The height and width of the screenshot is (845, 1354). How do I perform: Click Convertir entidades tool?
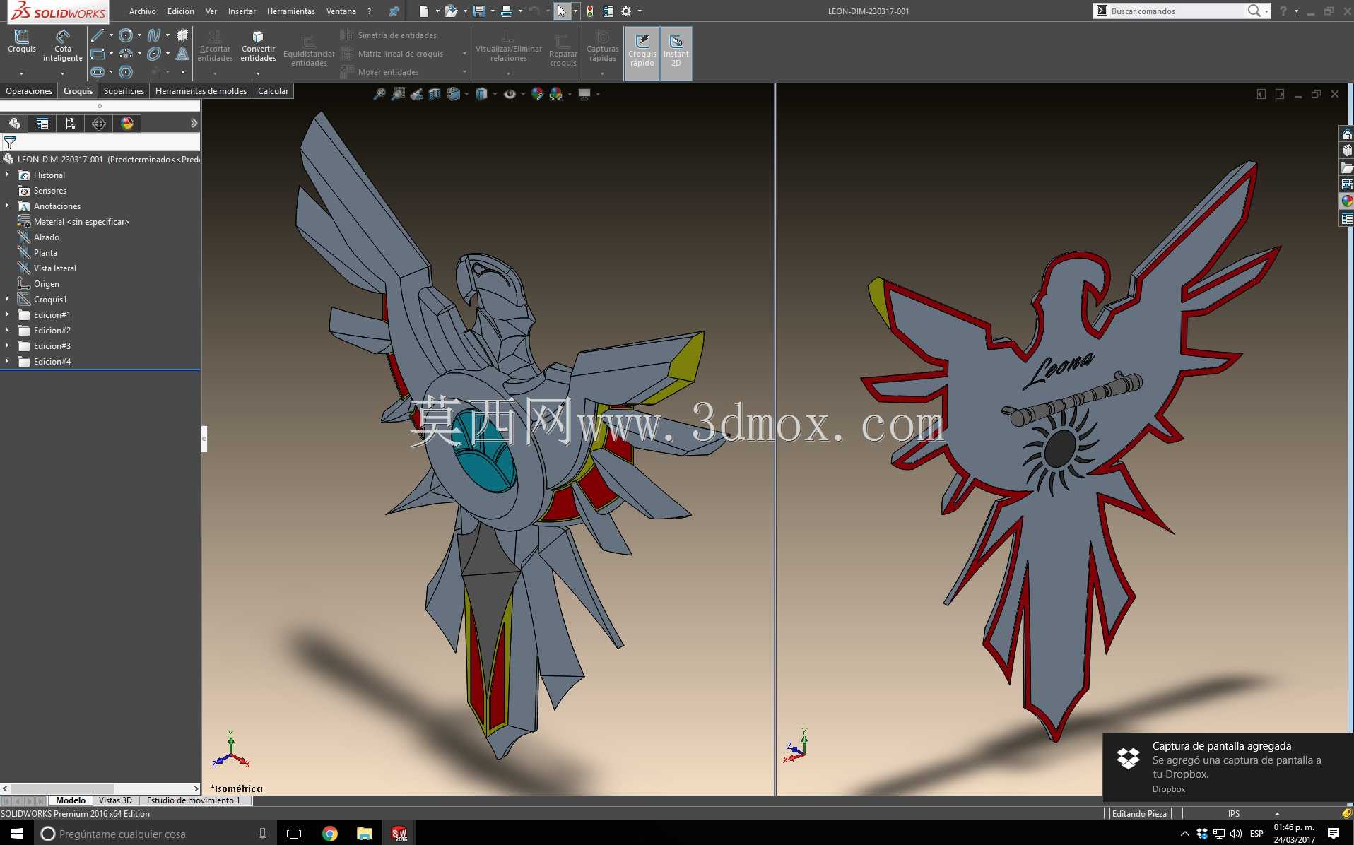pos(258,47)
